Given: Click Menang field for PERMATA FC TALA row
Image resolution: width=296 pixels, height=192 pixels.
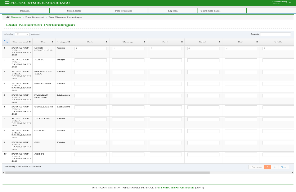Looking at the screenshot, I should (x=128, y=72).
